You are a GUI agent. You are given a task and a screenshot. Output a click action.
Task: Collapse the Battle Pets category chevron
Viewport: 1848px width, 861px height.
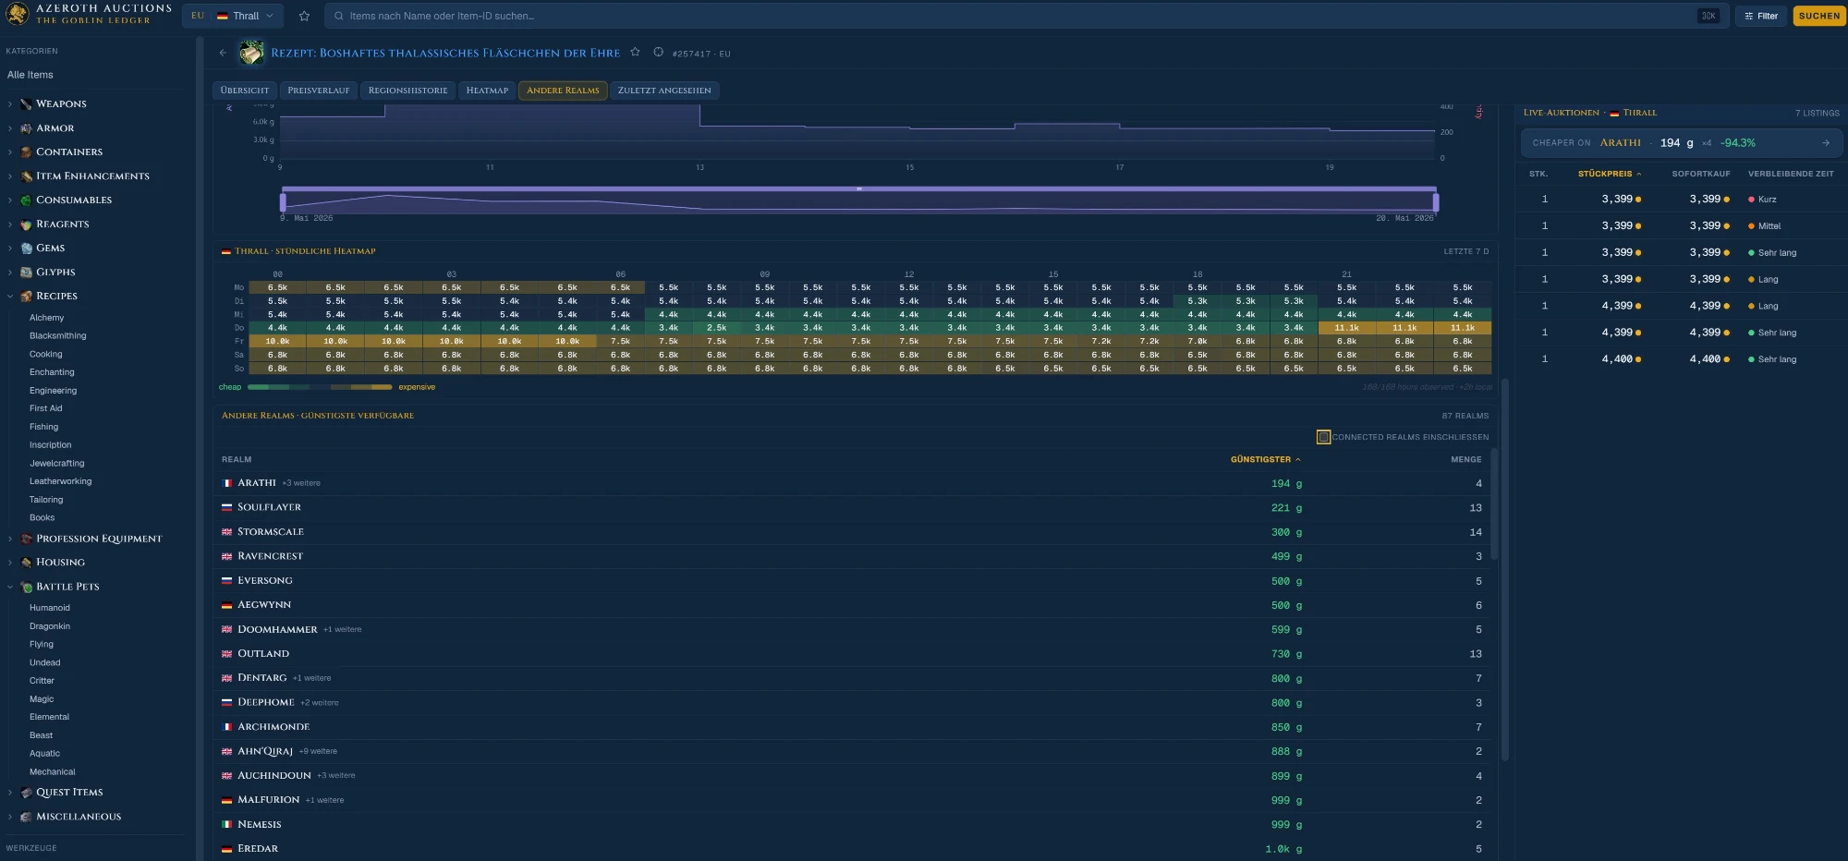10,587
